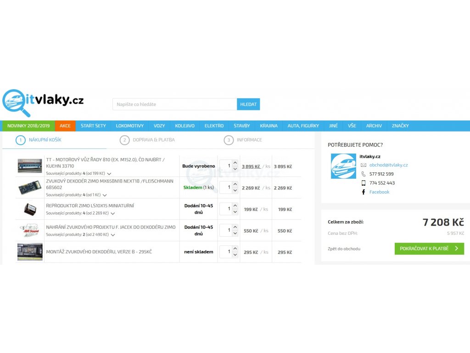Go to Krajina category

[x=269, y=126]
